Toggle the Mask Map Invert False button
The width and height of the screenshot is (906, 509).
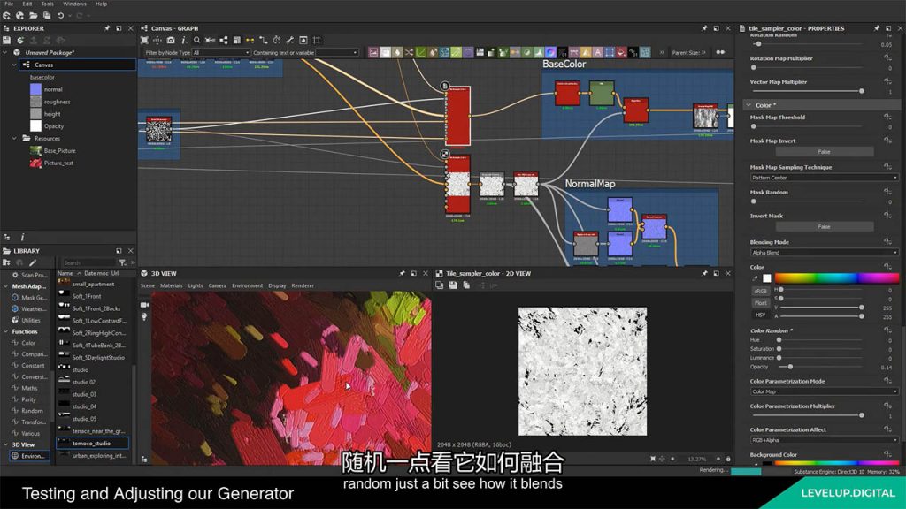[824, 151]
